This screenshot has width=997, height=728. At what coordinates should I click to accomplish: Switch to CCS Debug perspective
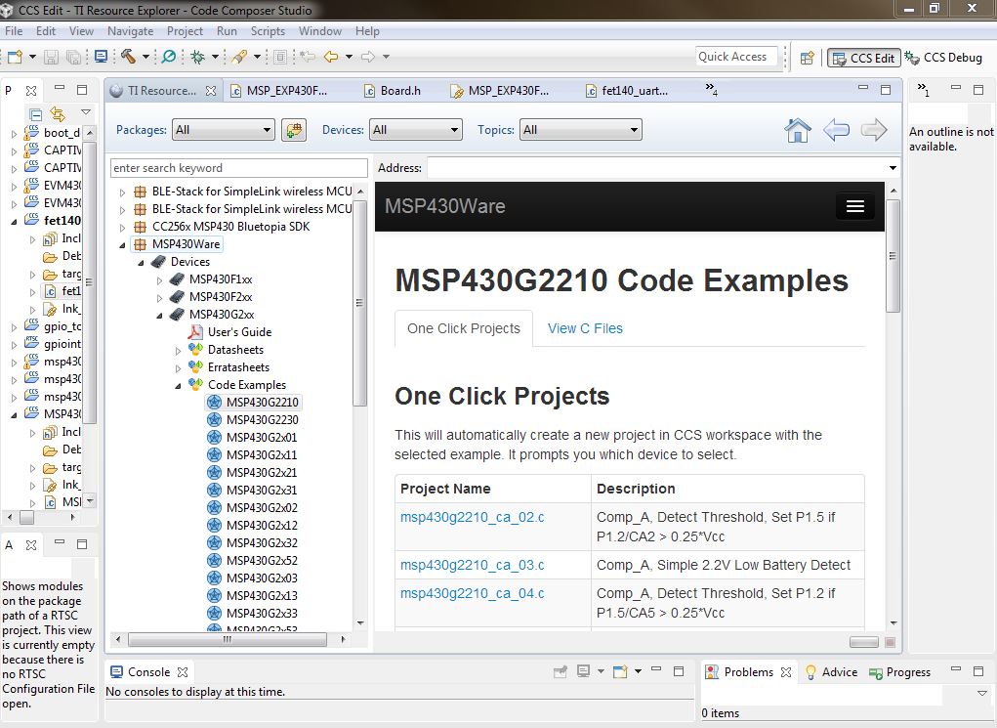click(944, 58)
